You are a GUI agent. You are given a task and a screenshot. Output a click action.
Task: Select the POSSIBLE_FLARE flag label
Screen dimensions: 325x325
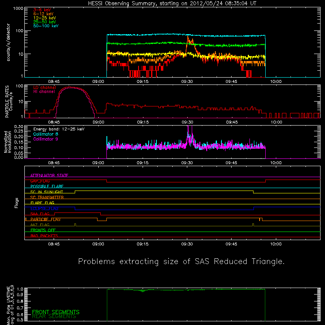[47, 186]
